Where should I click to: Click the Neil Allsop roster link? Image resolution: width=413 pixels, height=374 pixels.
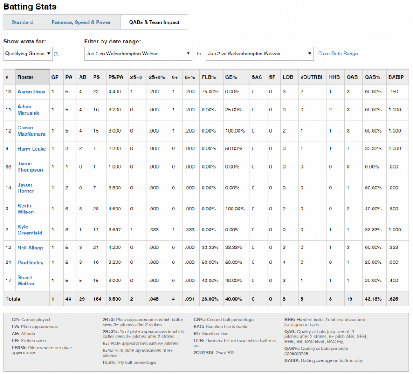click(30, 248)
